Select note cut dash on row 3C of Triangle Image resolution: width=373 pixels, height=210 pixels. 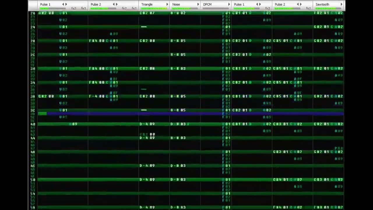(144, 110)
